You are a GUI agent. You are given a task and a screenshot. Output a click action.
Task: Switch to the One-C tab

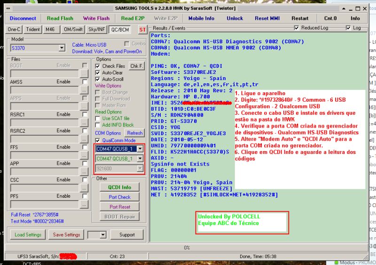(14, 30)
